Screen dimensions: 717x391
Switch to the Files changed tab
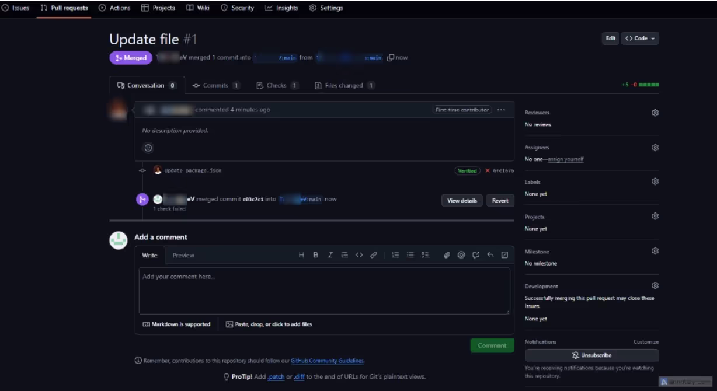click(x=344, y=85)
